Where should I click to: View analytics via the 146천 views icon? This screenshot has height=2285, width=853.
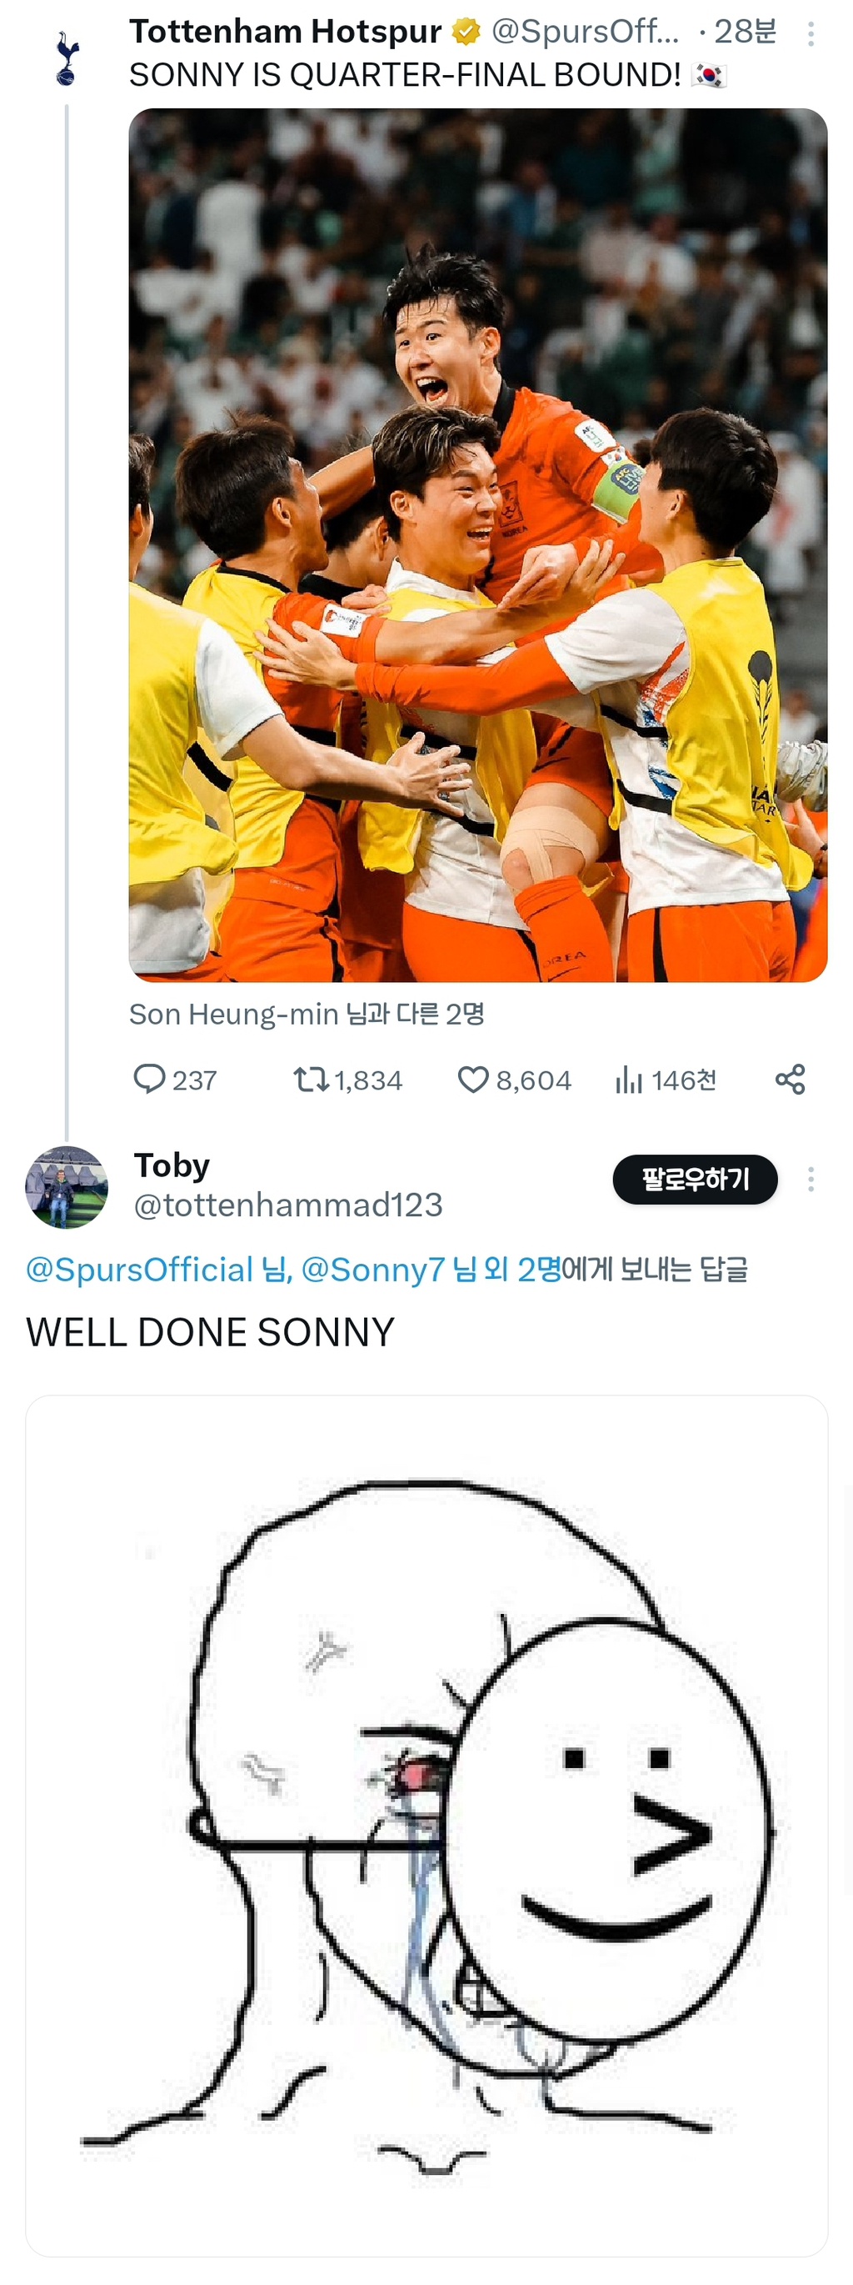click(x=629, y=1080)
